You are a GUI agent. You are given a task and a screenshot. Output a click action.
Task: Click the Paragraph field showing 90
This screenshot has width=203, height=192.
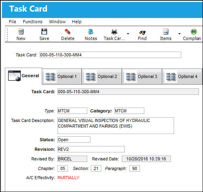tap(135, 168)
